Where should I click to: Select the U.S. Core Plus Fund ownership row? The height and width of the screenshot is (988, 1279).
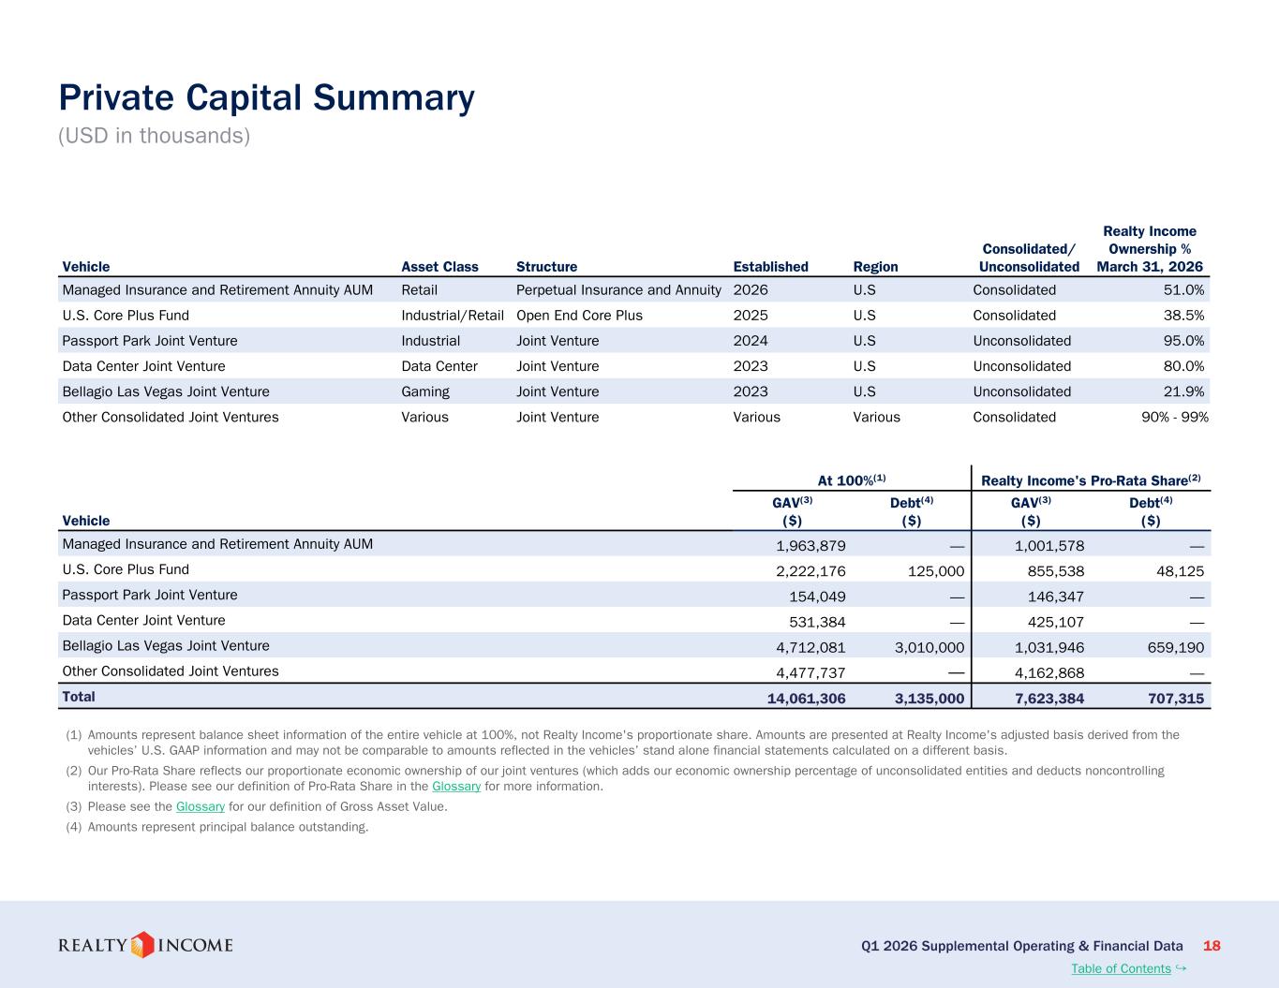[635, 316]
